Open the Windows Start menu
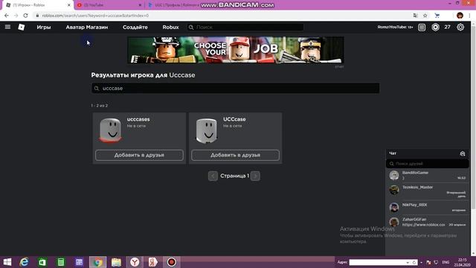This screenshot has height=268, width=476. coord(7,262)
